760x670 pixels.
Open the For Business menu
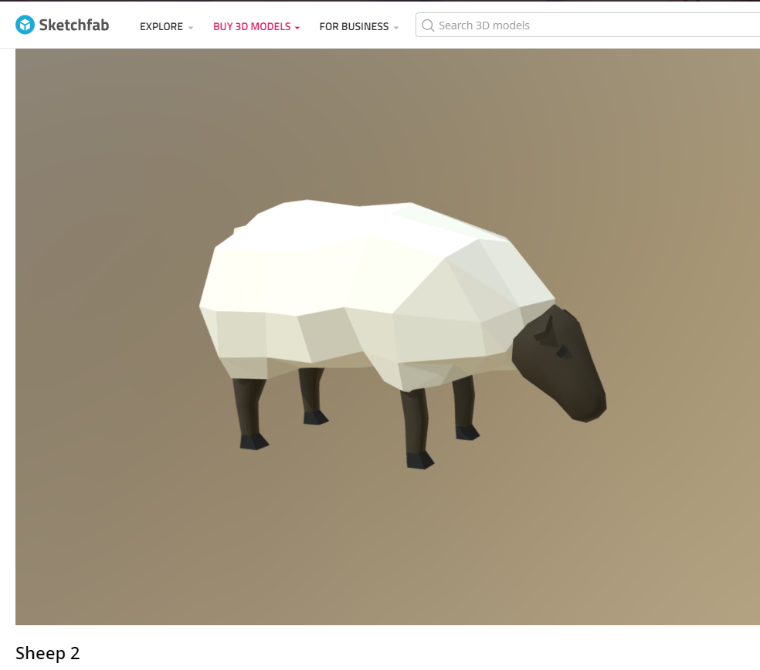[x=354, y=27]
